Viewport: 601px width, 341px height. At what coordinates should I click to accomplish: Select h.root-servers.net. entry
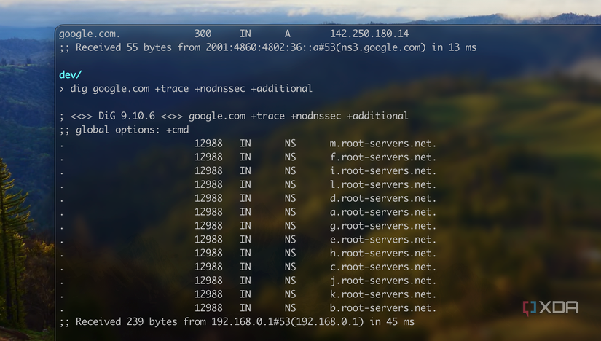pyautogui.click(x=383, y=253)
